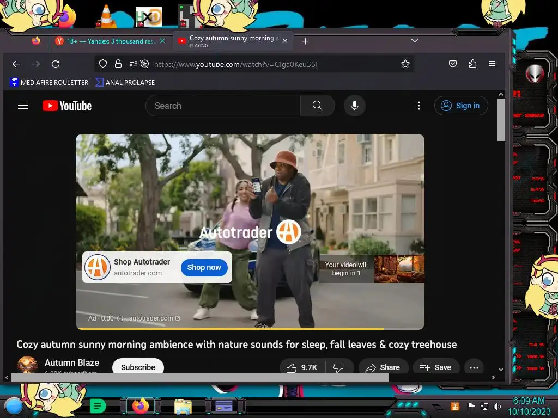Click the Firefox View pinned icon
558x418 pixels.
36,41
